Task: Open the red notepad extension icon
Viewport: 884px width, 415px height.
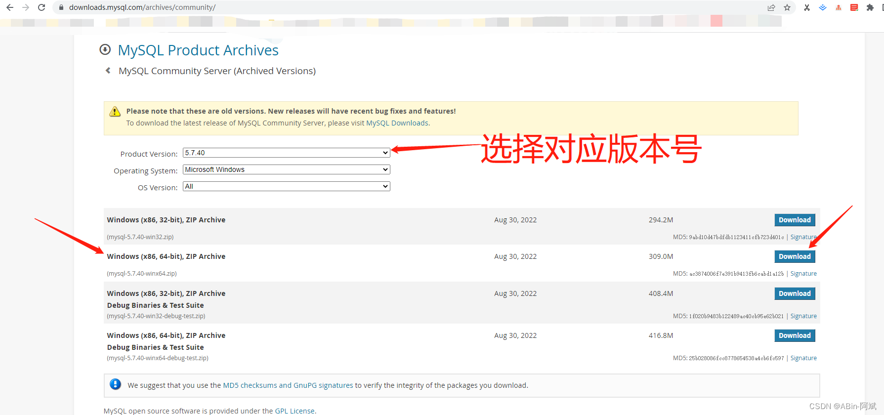Action: coord(854,7)
